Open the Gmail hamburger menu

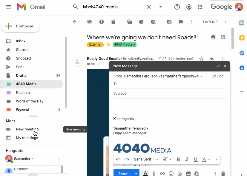point(8,7)
